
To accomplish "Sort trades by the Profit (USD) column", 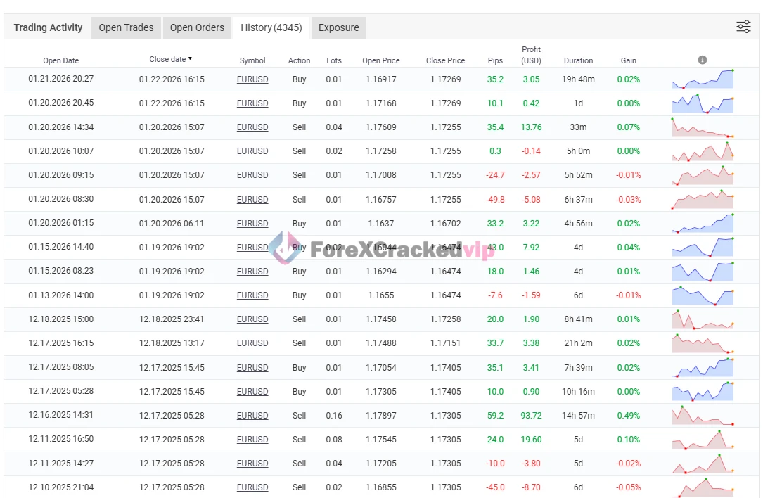I will coord(531,54).
